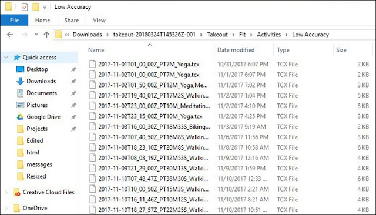
Task: Open the Edited folder in sidebar
Action: 35,141
